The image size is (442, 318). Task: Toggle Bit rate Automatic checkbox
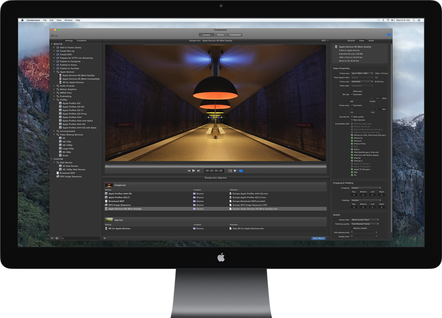pyautogui.click(x=352, y=94)
